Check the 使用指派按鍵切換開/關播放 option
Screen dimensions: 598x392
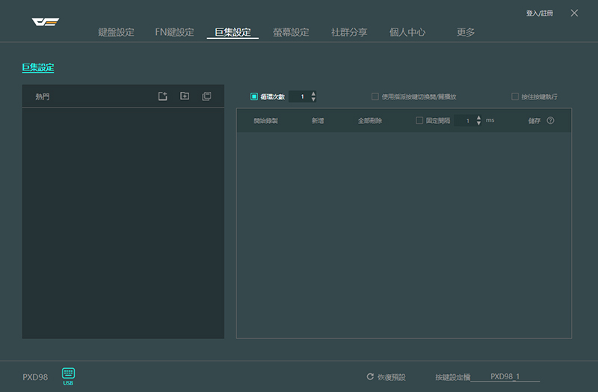(375, 96)
